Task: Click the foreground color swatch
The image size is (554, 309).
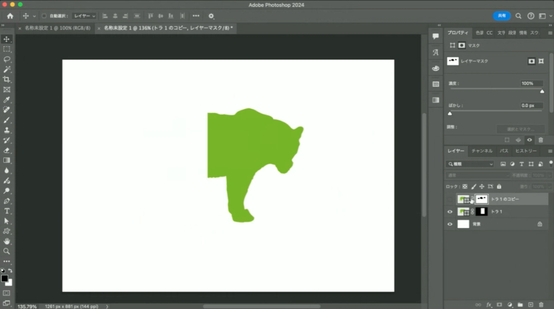Action: pyautogui.click(x=5, y=279)
